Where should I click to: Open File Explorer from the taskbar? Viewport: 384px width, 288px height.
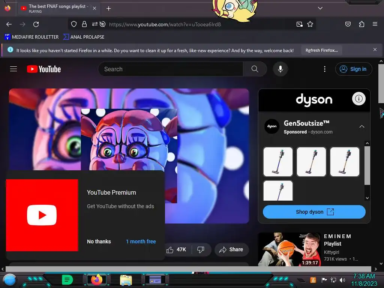click(x=126, y=280)
